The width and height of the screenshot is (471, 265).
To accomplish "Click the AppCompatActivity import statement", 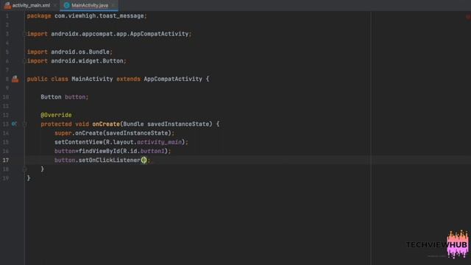I will click(x=109, y=34).
